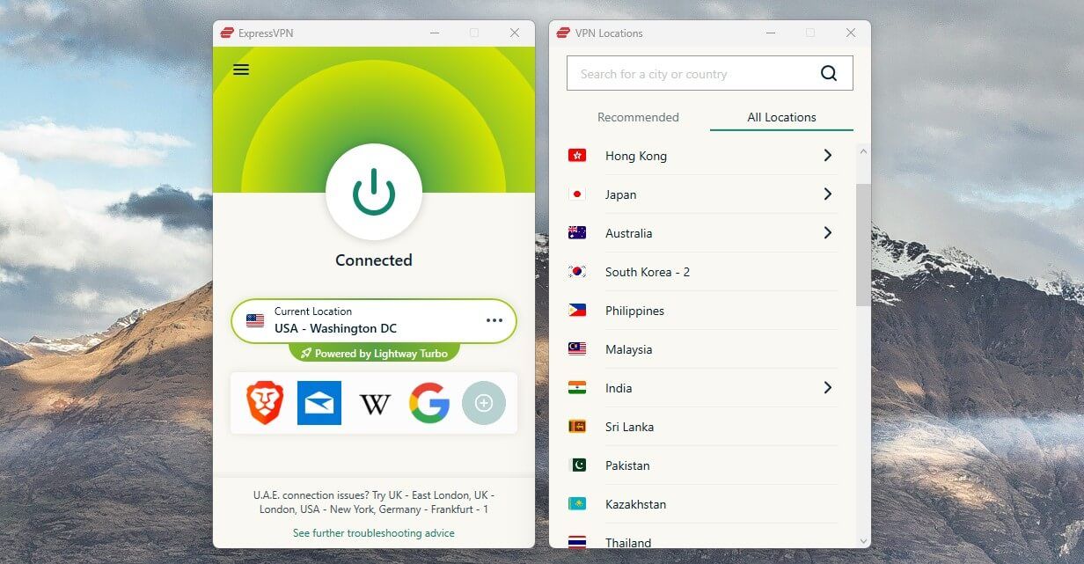
Task: Select Australia from the list
Action: click(x=629, y=233)
